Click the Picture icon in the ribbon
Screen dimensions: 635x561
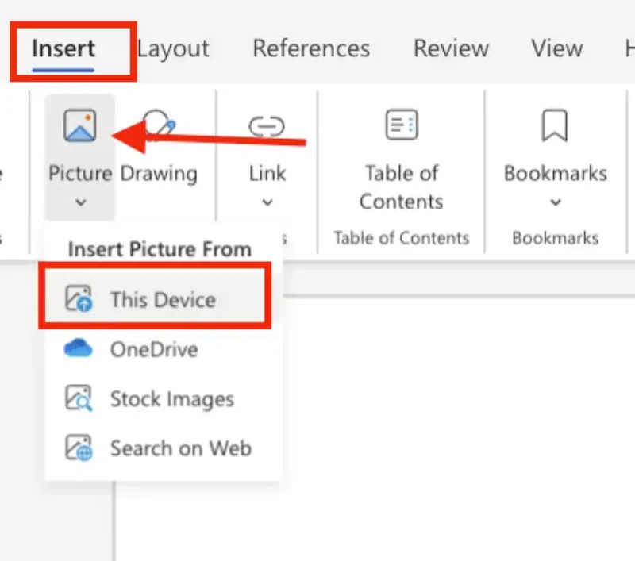(x=79, y=127)
